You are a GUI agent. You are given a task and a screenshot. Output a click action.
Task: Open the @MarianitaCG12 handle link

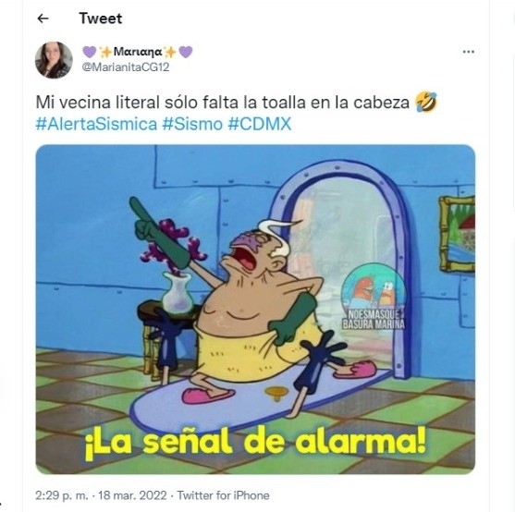coord(126,67)
